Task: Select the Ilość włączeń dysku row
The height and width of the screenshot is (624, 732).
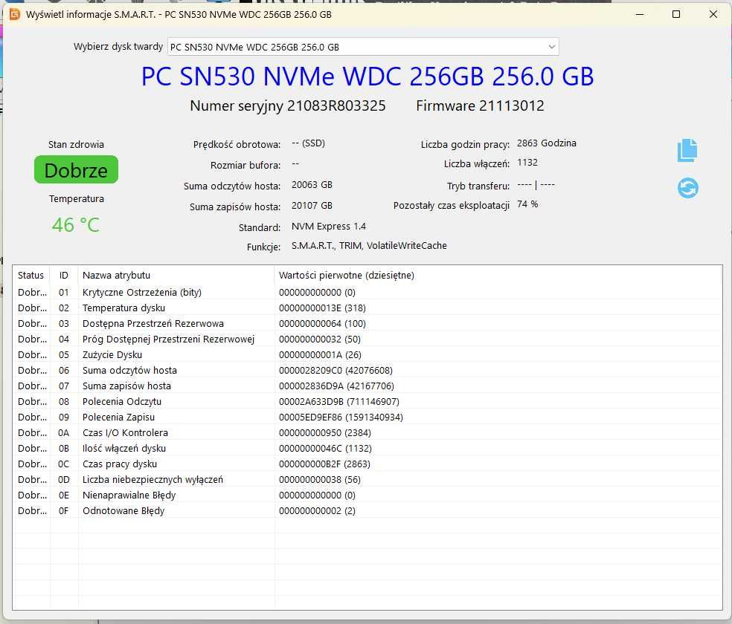Action: 367,448
